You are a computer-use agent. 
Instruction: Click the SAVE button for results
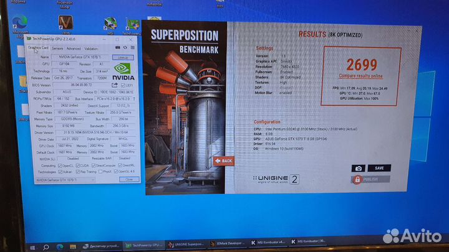click(x=379, y=168)
